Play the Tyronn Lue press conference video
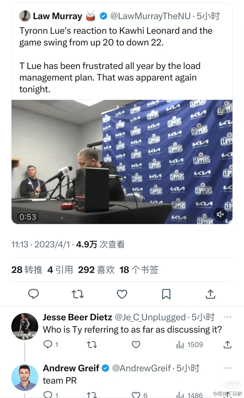This screenshot has height=398, width=244. pyautogui.click(x=122, y=162)
